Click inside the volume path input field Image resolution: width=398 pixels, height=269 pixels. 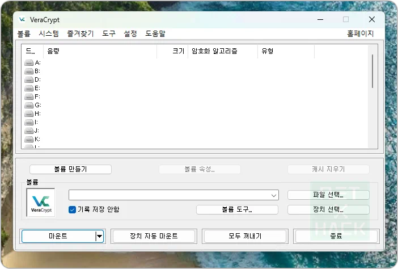pyautogui.click(x=169, y=195)
